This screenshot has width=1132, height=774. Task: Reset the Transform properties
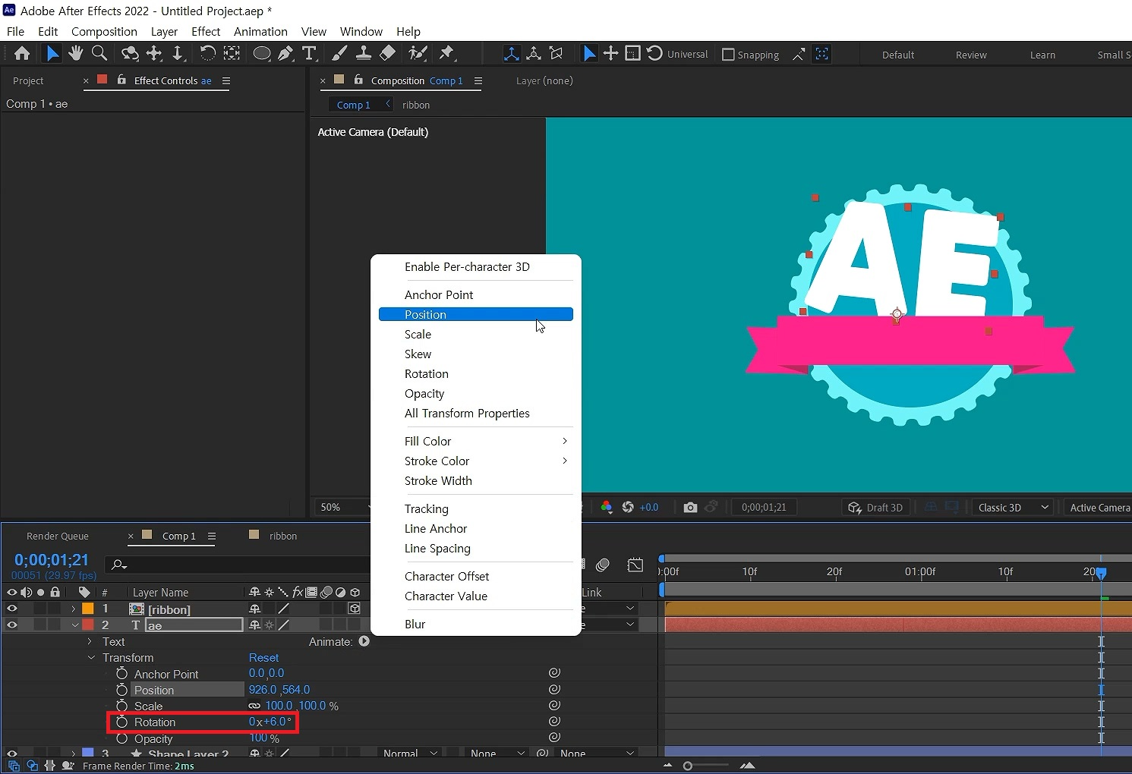[263, 658]
